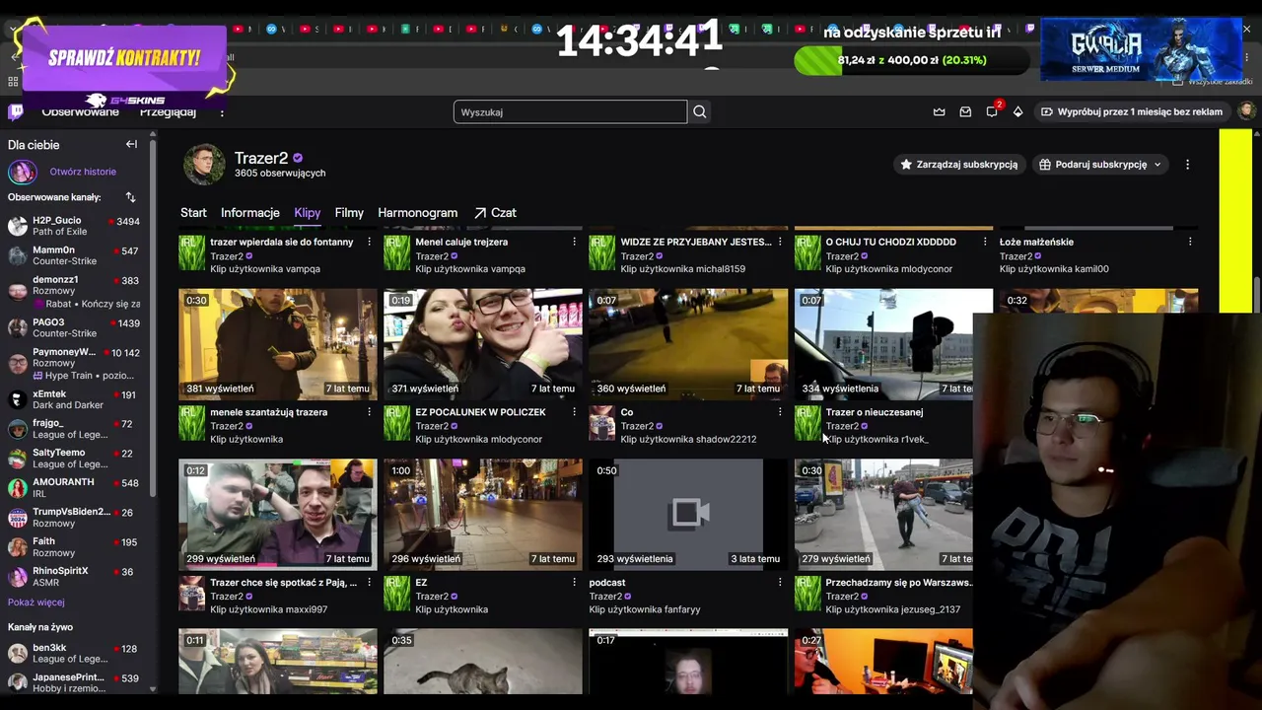This screenshot has height=710, width=1262.
Task: Open options for 'Co' clip
Action: pos(780,412)
